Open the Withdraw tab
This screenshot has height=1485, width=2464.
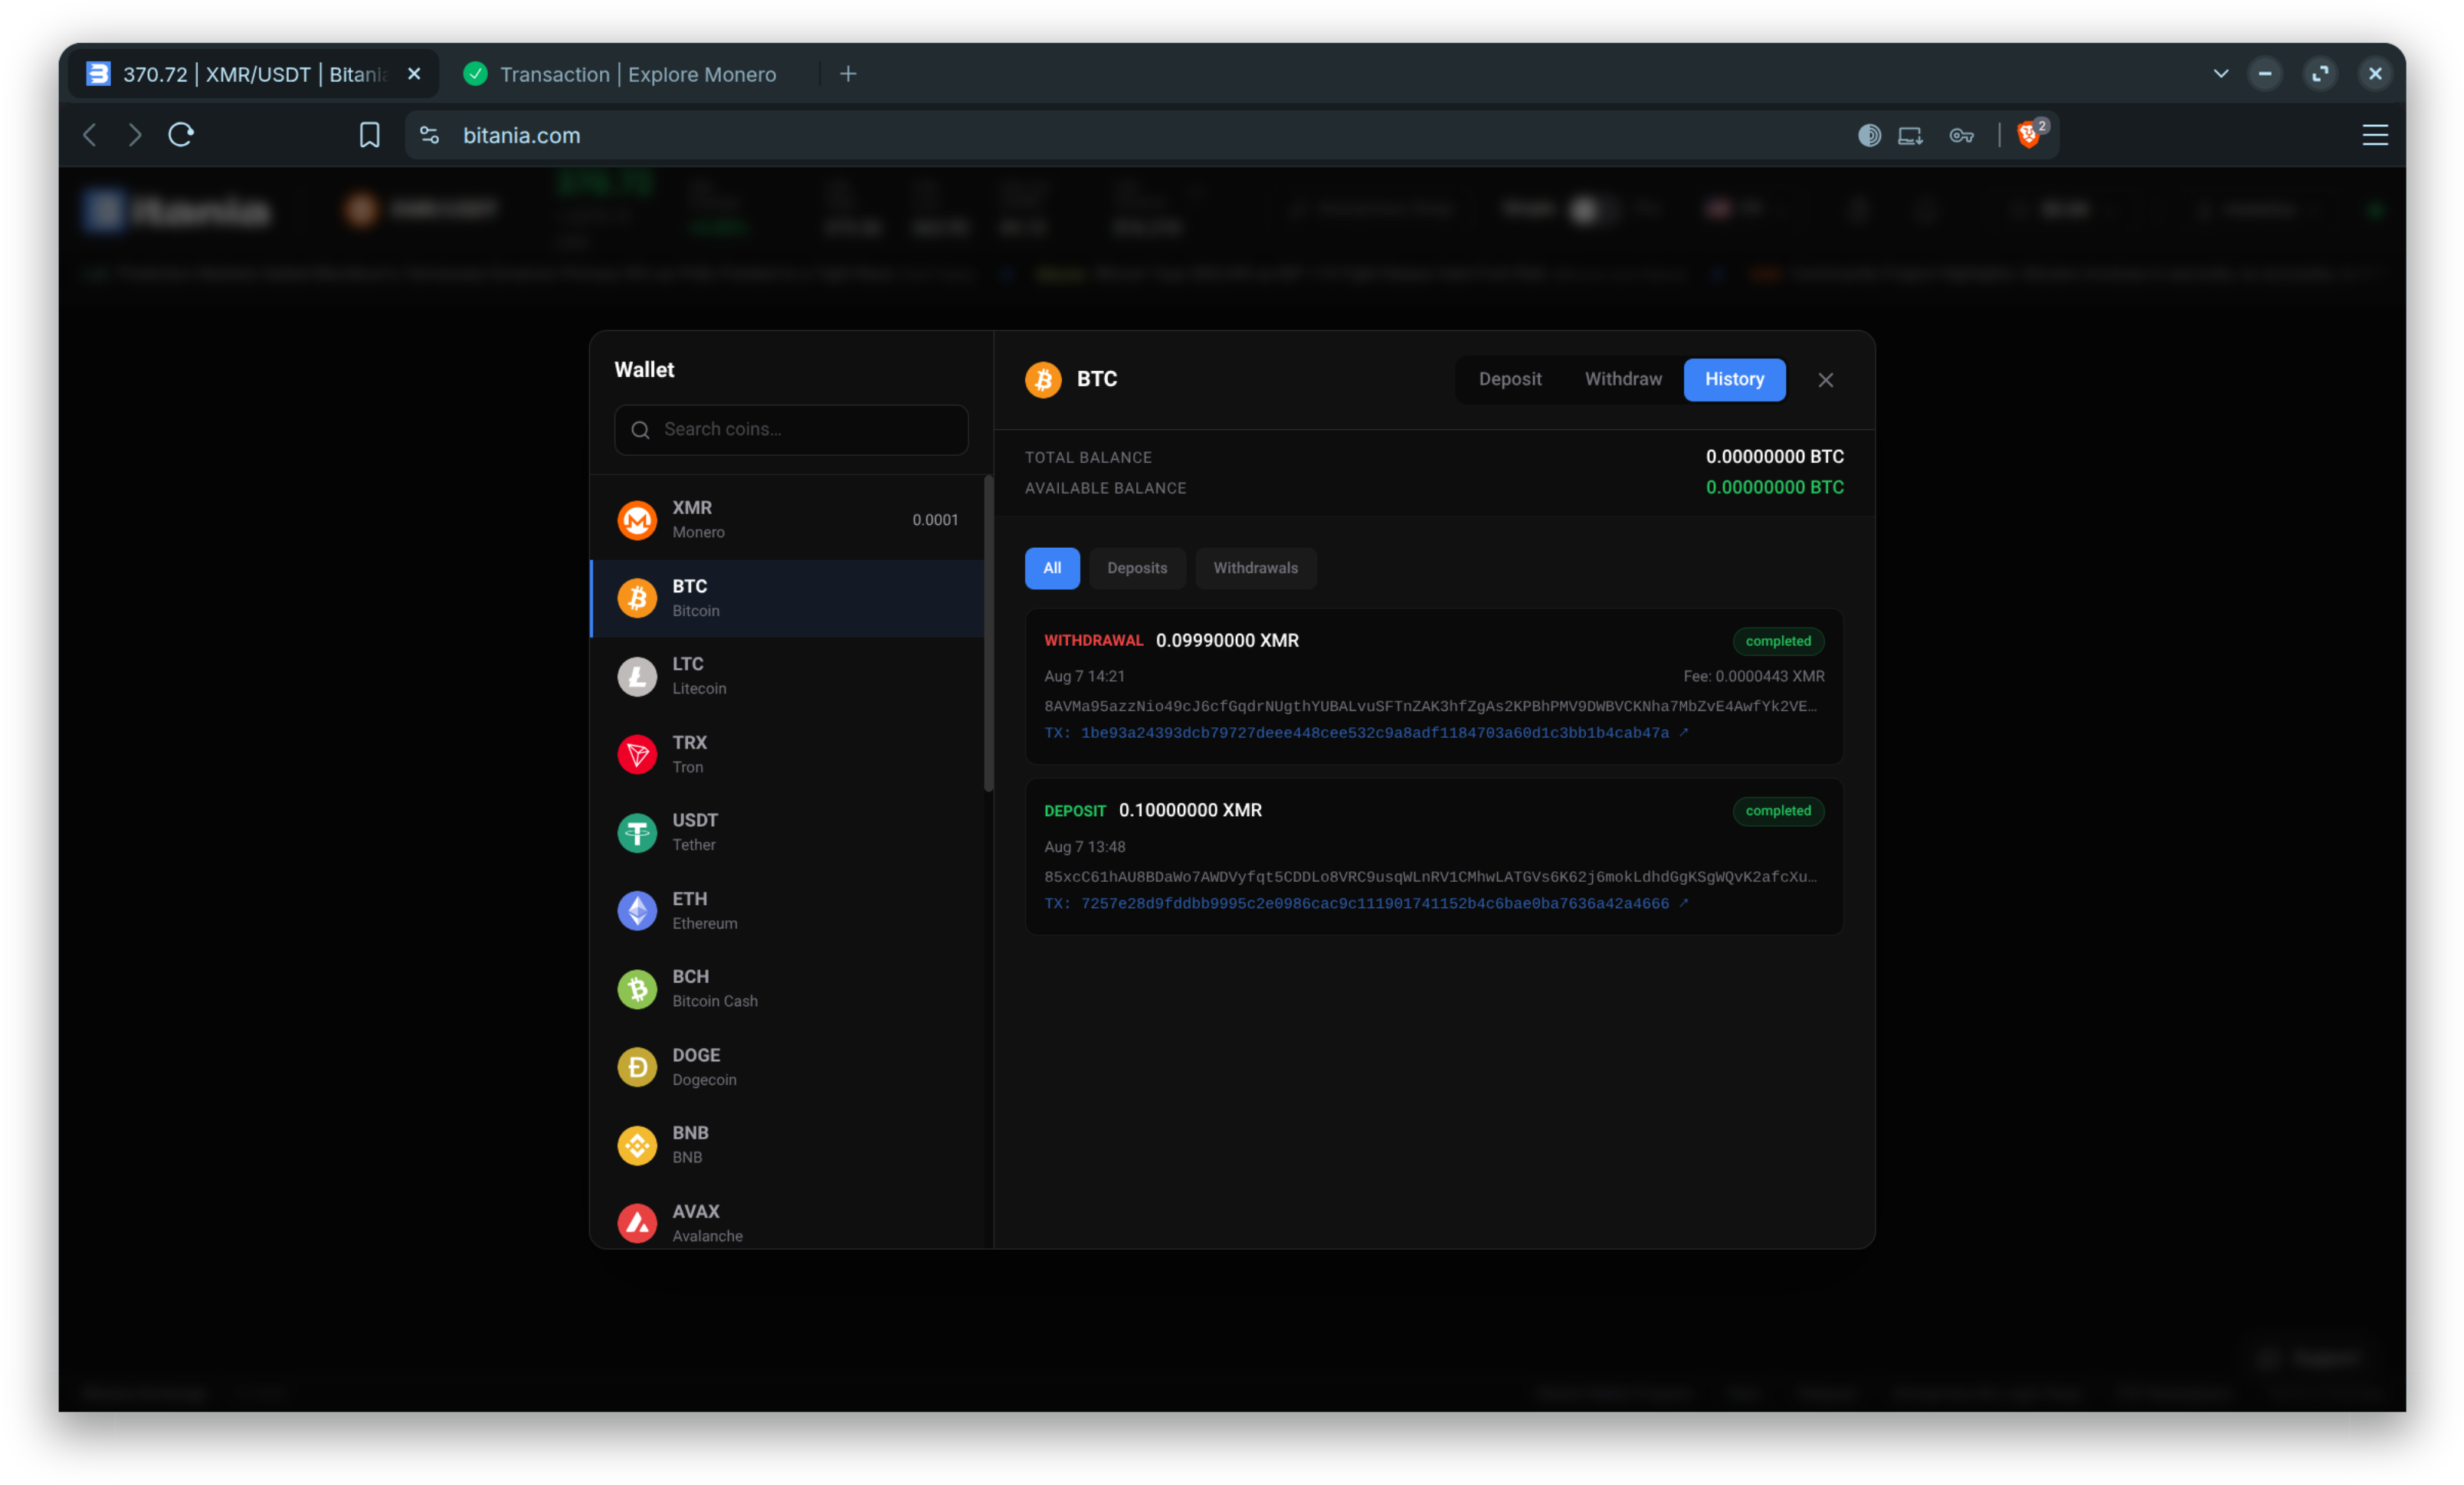pyautogui.click(x=1622, y=379)
